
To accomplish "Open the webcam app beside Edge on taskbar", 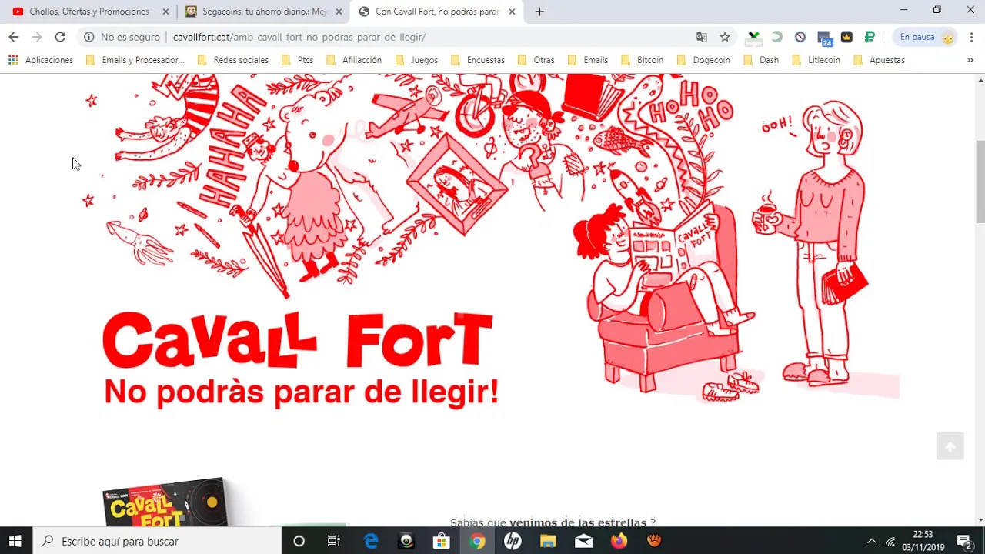I will [406, 541].
